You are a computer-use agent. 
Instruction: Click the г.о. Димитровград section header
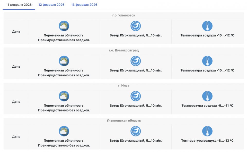pyautogui.click(x=124, y=51)
